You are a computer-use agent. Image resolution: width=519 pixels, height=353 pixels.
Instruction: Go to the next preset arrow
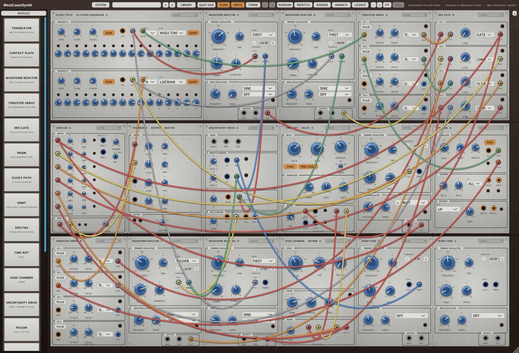click(172, 5)
